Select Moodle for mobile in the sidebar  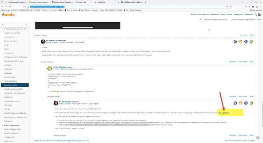point(15,85)
